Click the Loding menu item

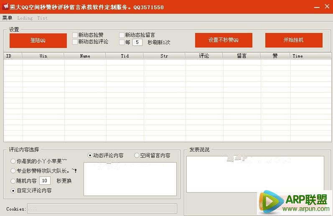(25, 18)
